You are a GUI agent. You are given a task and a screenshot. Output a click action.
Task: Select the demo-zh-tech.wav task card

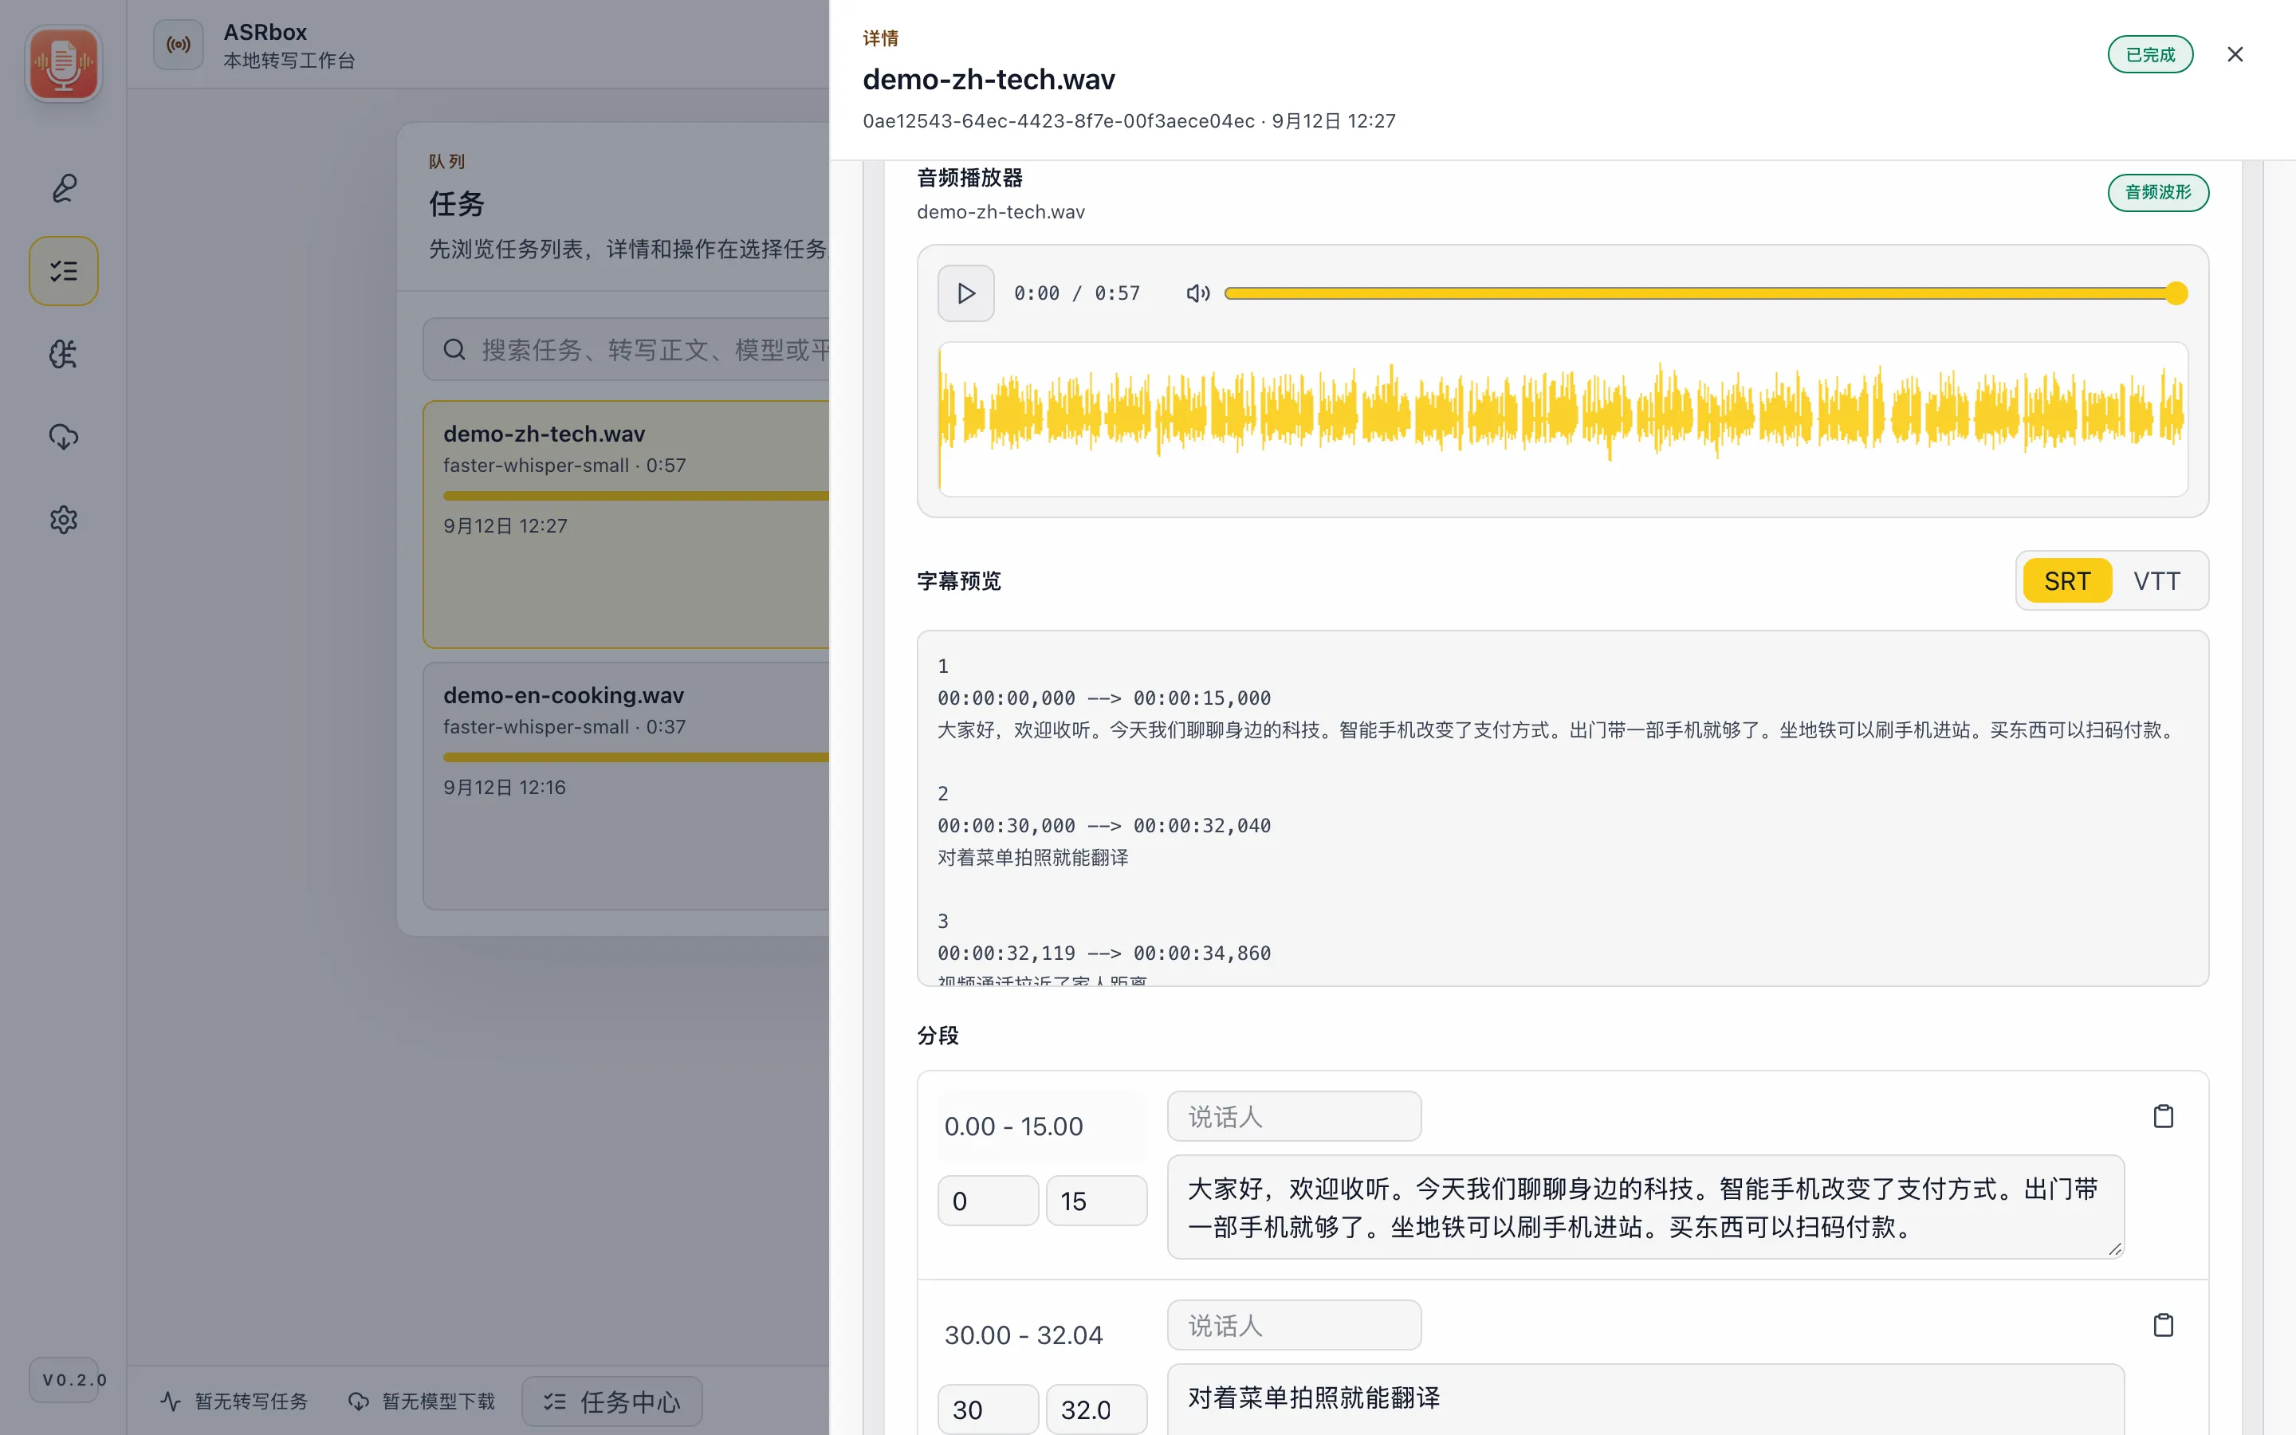(626, 525)
